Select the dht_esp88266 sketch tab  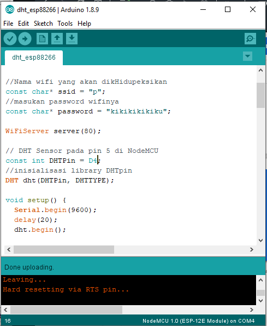click(34, 58)
